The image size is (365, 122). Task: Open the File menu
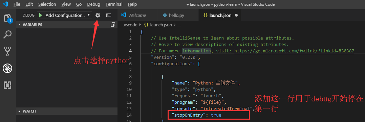[17, 4]
